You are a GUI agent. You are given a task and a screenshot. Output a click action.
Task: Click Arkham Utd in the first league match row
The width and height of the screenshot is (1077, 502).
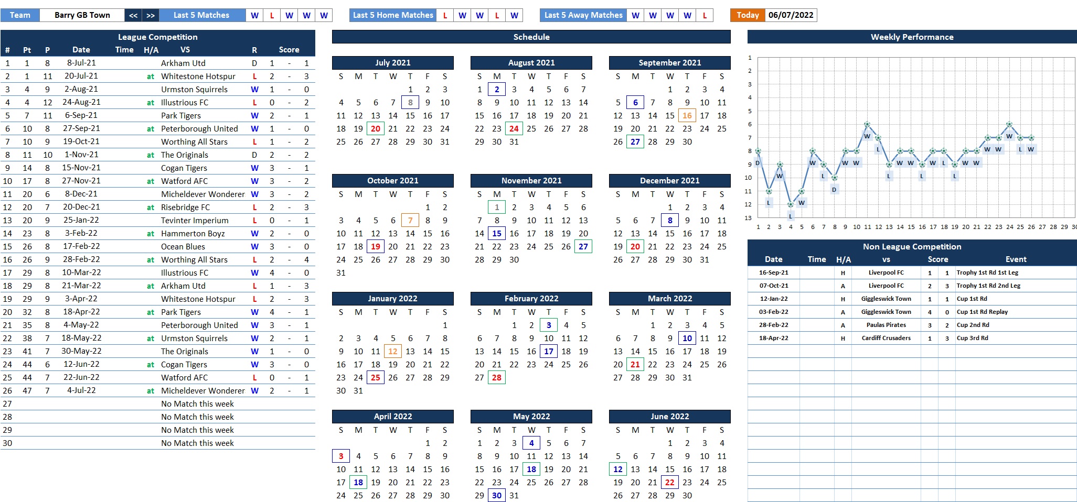183,63
